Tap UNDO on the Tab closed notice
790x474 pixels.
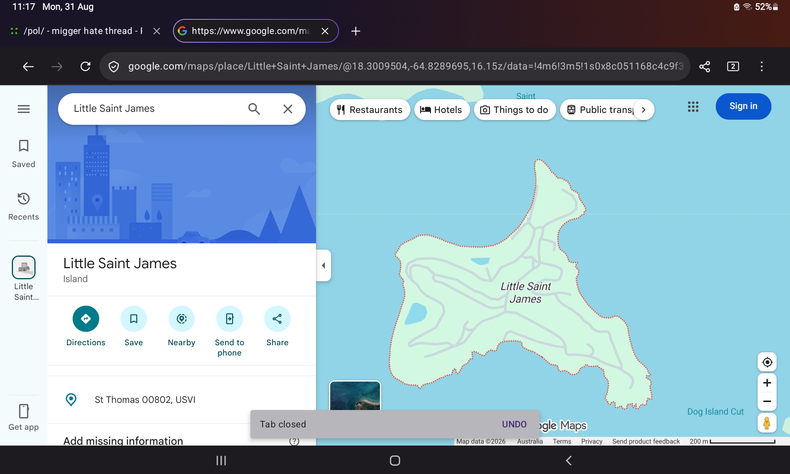(514, 424)
